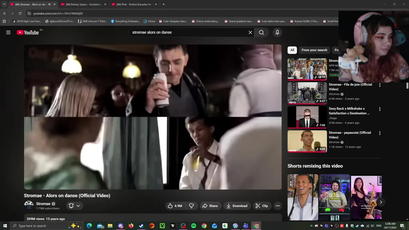Image resolution: width=409 pixels, height=230 pixels.
Task: Open Stromae - papaoutai title link
Action: [x=350, y=135]
